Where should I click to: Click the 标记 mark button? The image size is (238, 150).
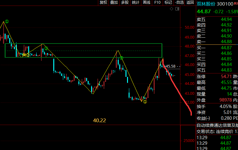(x=168, y=2)
